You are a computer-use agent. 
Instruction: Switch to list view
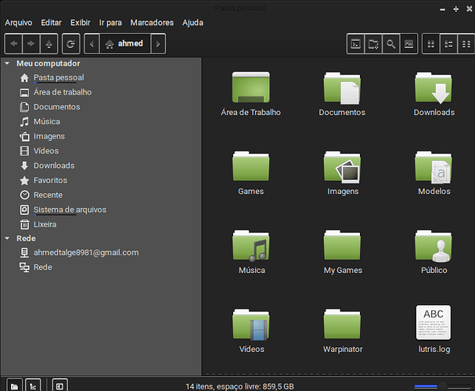pos(448,45)
